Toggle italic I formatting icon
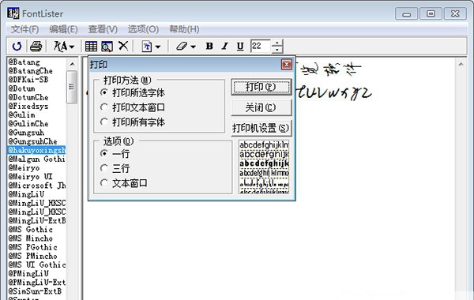Screen dimensions: 474x300 point(224,47)
